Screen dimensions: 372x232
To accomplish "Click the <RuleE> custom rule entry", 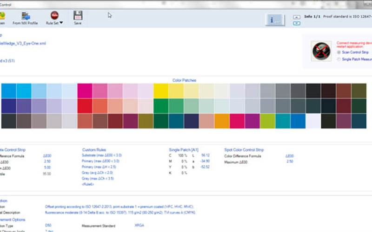I will [x=89, y=185].
